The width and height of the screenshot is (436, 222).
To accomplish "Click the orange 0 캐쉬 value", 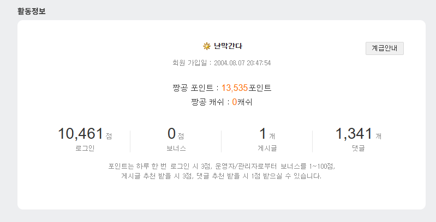I will [x=234, y=102].
